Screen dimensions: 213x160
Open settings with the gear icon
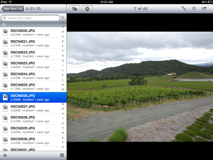(x=87, y=9)
